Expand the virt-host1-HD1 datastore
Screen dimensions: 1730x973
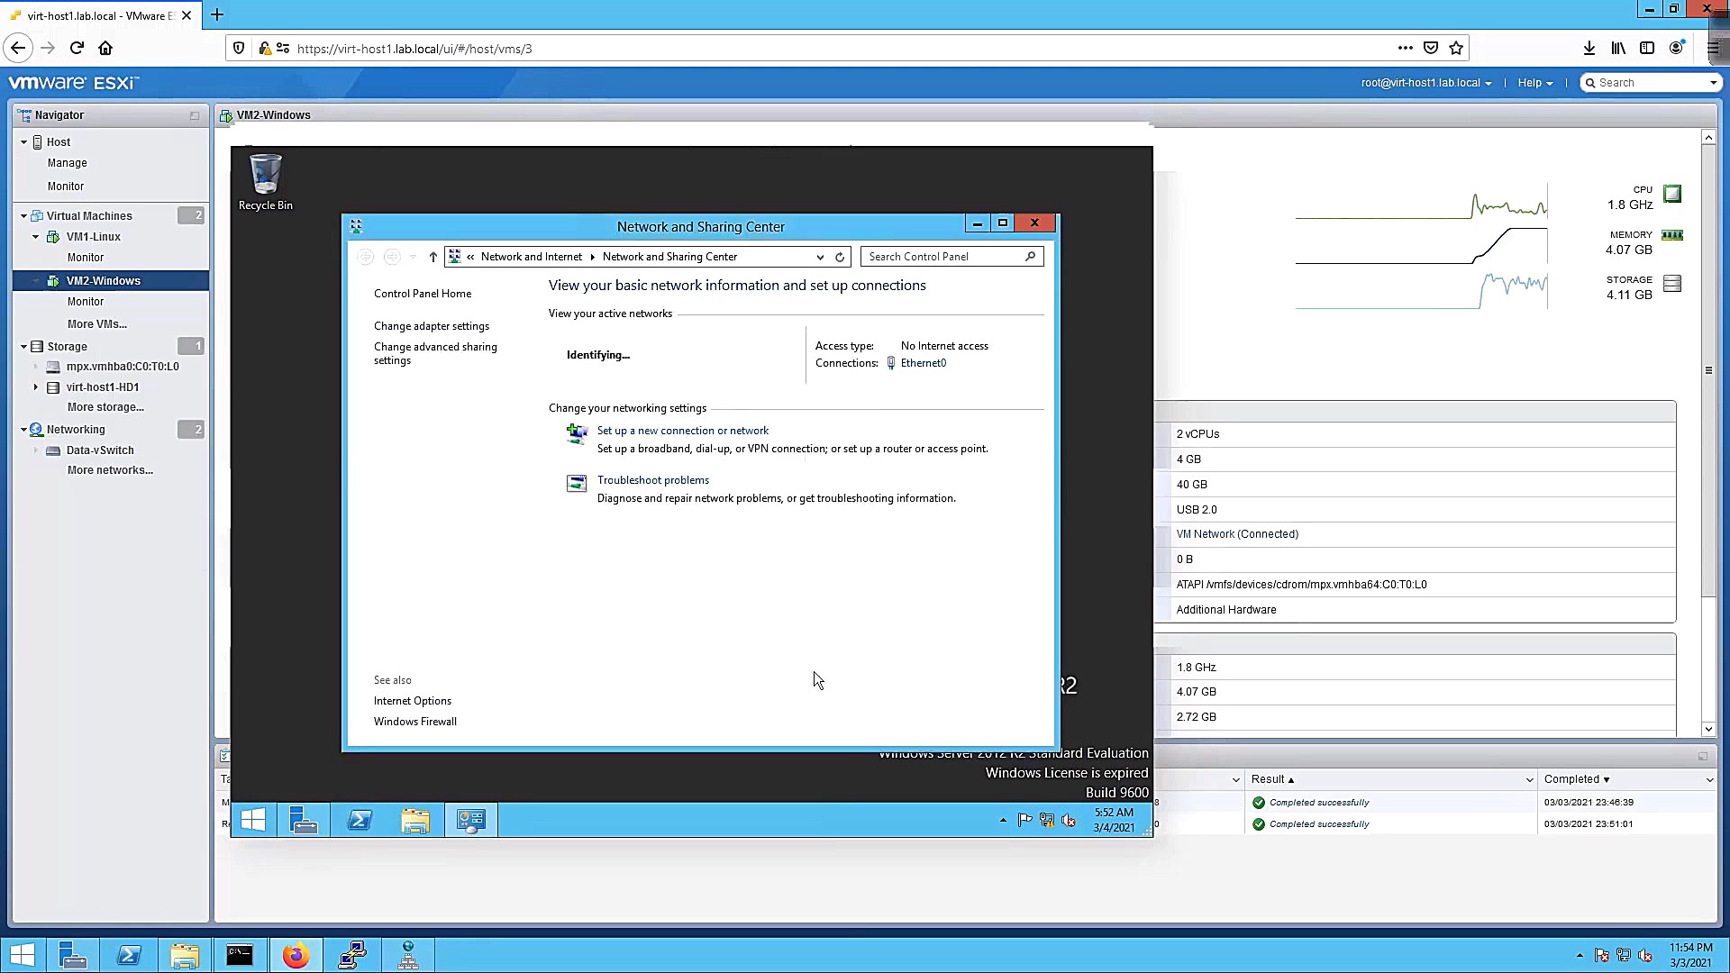(x=36, y=387)
